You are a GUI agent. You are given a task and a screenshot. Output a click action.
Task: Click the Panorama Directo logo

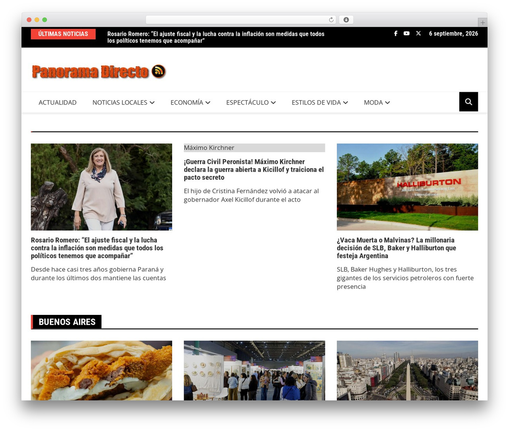pyautogui.click(x=99, y=72)
